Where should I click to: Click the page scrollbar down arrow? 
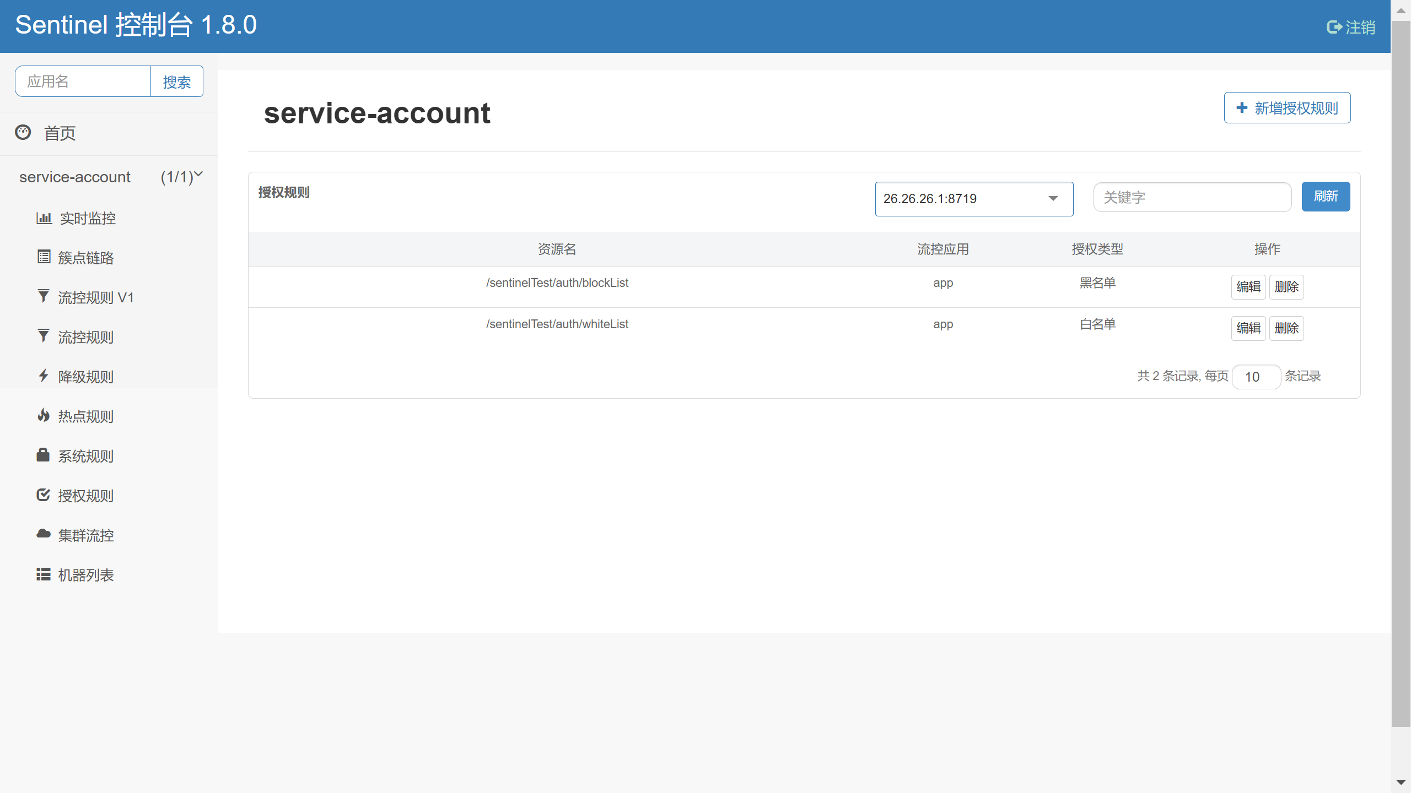coord(1401,783)
